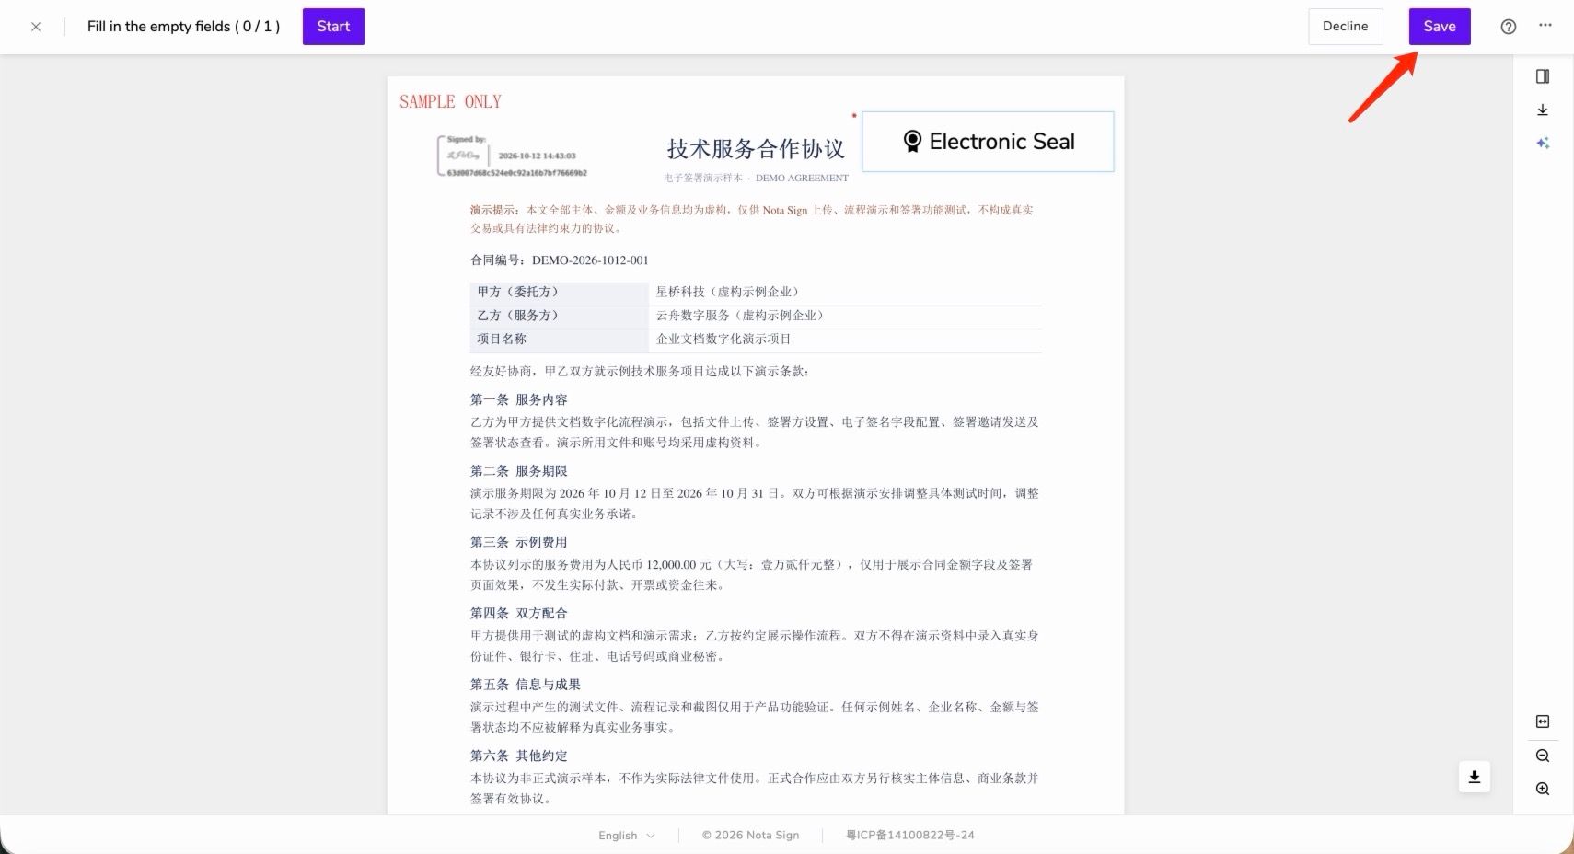Open the AI sparkle assistant icon

point(1543,143)
